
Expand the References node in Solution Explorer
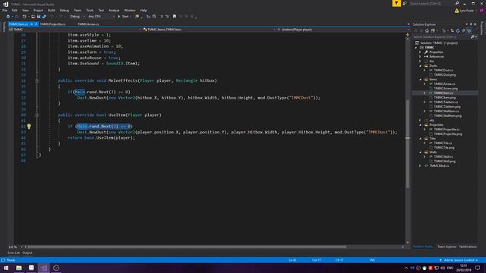420,57
